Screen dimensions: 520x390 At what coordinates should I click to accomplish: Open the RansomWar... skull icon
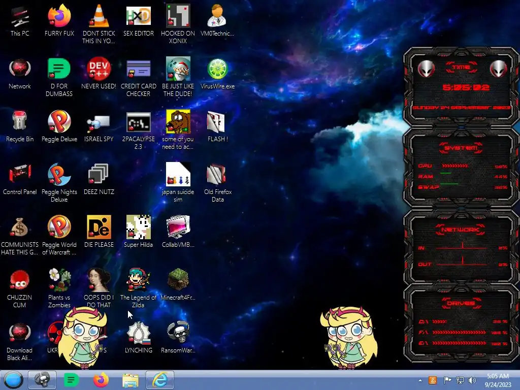pos(178,337)
